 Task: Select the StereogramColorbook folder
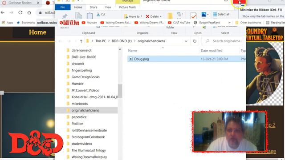88,137
